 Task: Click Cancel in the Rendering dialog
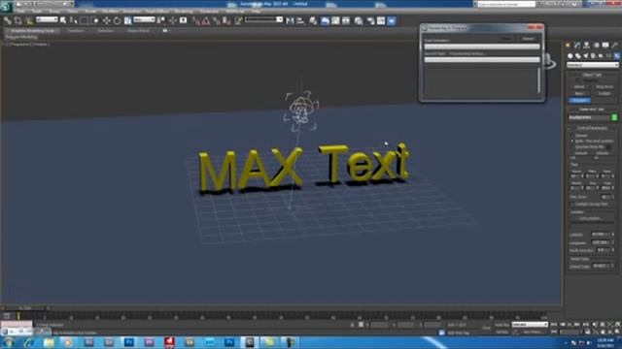528,39
